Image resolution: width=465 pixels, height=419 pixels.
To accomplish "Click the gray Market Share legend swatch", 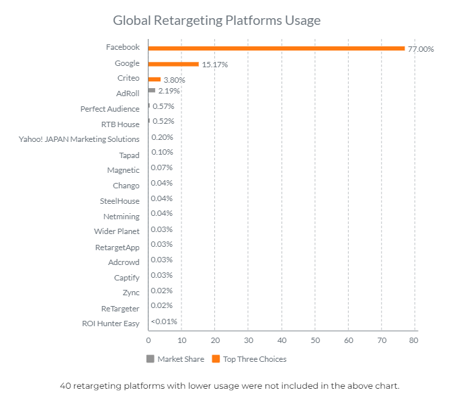I will pyautogui.click(x=151, y=358).
